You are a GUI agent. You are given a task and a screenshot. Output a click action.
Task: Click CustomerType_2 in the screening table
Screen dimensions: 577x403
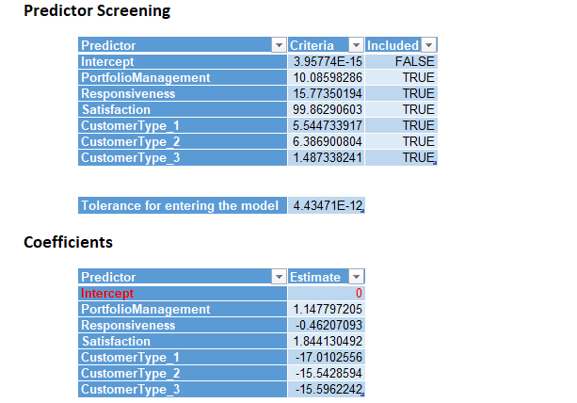coord(183,141)
